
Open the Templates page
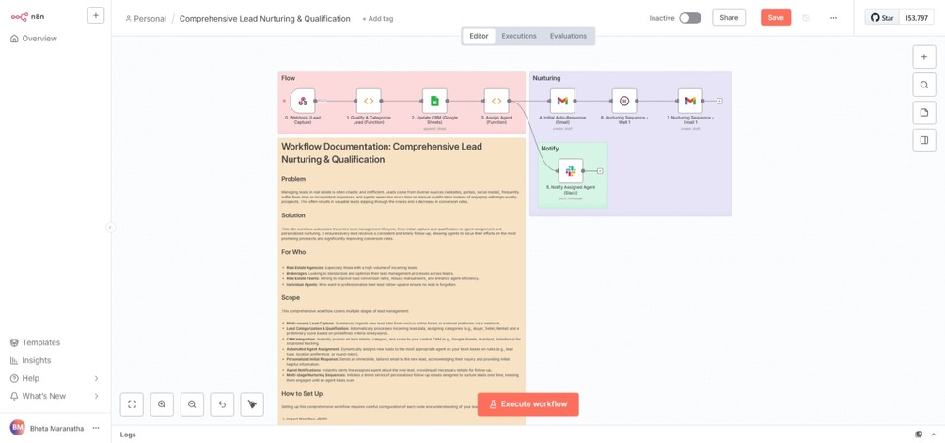pos(41,342)
